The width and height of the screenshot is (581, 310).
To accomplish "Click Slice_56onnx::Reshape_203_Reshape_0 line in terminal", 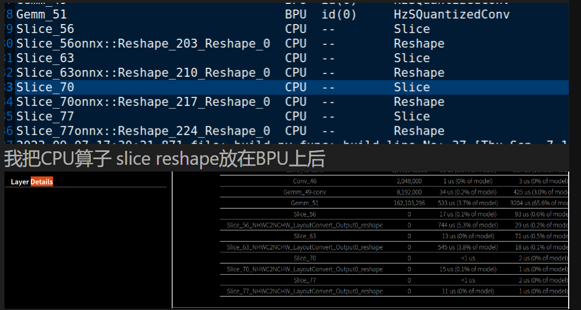I will 143,44.
